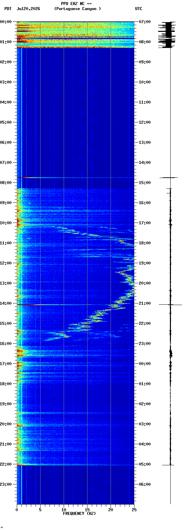Click the UTC time label '17:00'
185x531 pixels.
tap(145, 223)
